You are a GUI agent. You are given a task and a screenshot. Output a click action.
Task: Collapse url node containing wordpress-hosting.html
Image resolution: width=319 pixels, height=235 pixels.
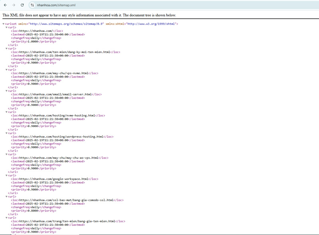click(x=7, y=133)
